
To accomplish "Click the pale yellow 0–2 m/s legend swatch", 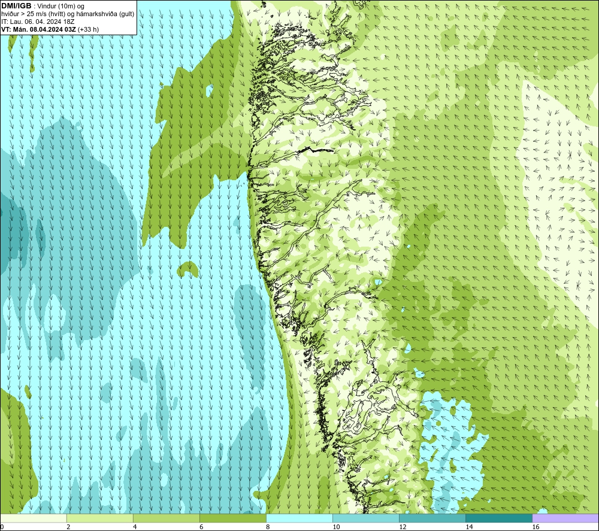I will [33, 518].
